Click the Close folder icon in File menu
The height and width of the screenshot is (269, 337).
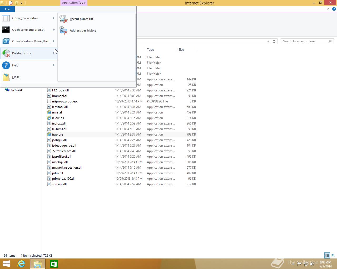6,77
